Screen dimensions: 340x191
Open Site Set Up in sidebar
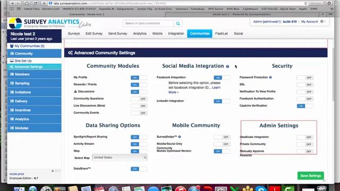point(23,61)
